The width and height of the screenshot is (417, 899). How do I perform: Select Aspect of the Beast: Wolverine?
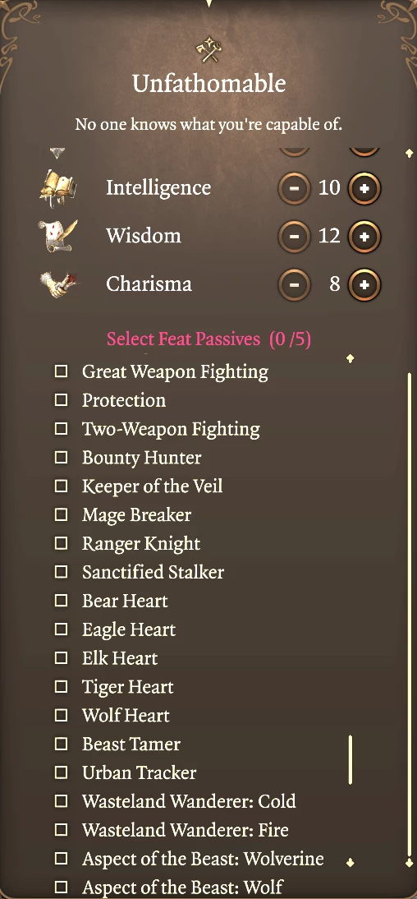203,859
